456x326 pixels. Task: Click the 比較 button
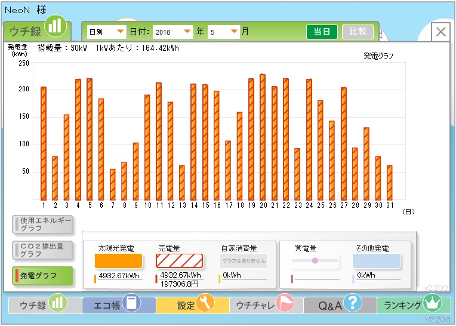(x=358, y=32)
